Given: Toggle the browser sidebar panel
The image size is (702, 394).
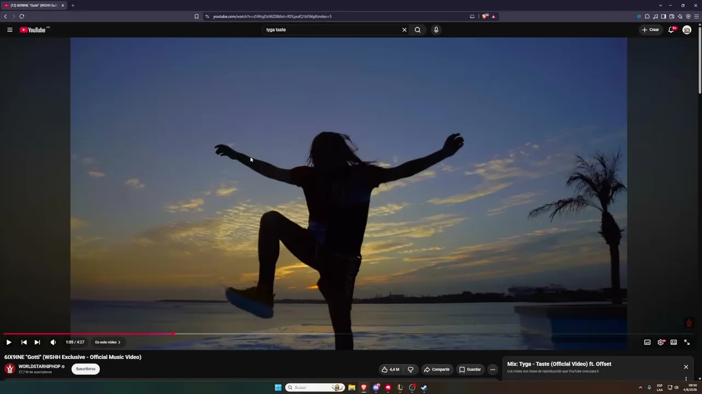Looking at the screenshot, I should (664, 16).
